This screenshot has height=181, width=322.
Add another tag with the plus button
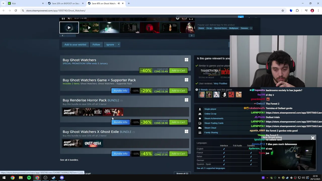coord(251,28)
